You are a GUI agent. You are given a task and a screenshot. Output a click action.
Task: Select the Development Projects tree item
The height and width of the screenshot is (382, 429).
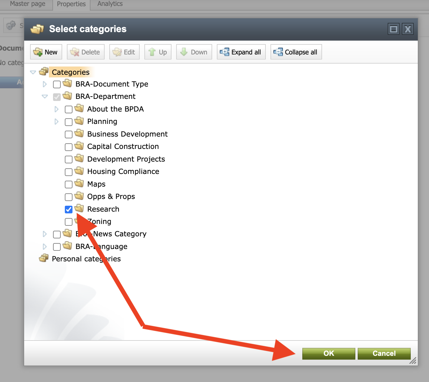[126, 159]
